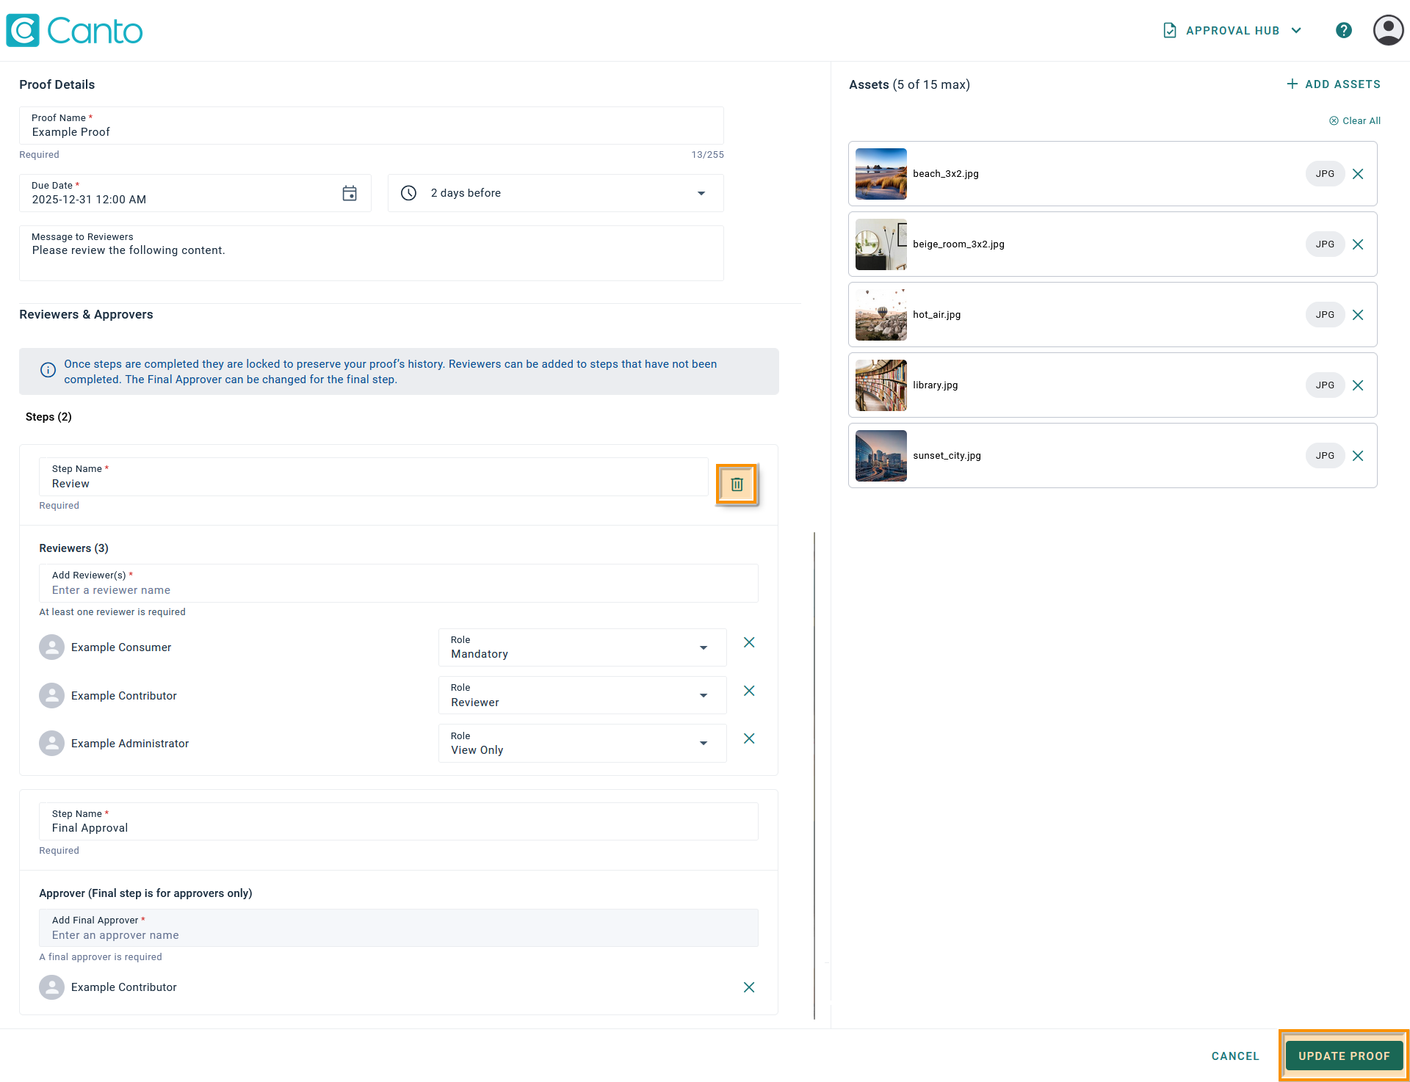Open the help icon in the header
The image size is (1410, 1082).
pos(1344,30)
